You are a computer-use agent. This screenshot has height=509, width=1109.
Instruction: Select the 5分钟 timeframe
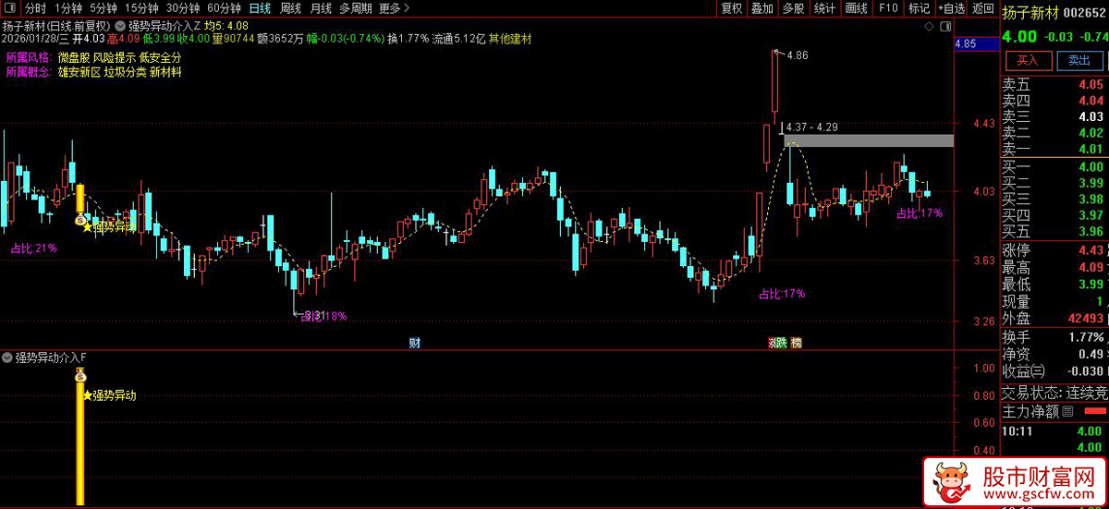click(104, 8)
